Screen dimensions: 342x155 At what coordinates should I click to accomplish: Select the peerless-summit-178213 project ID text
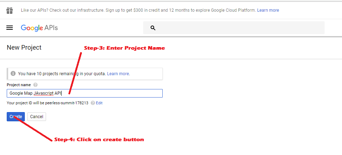point(67,103)
